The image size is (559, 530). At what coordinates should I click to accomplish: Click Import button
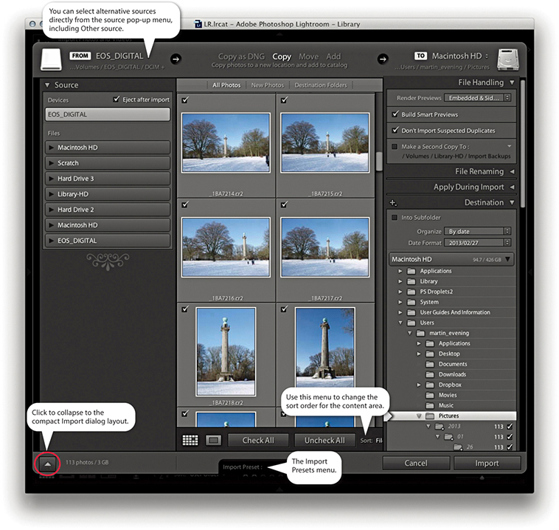487,463
